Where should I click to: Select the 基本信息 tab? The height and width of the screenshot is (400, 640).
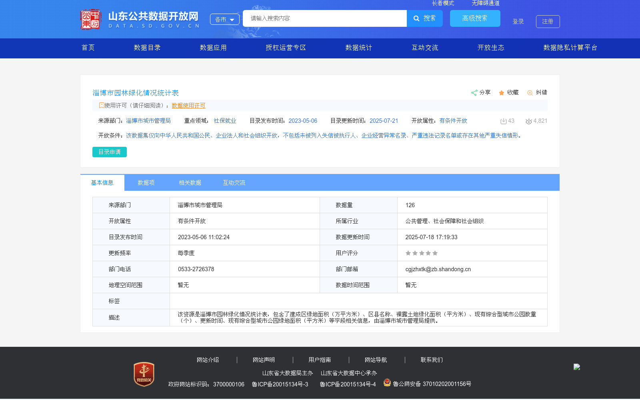click(x=102, y=183)
